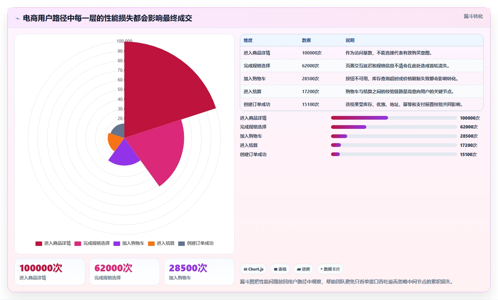Open the 28500次 加入购物车 data card
The height and width of the screenshot is (300, 498).
click(x=199, y=272)
